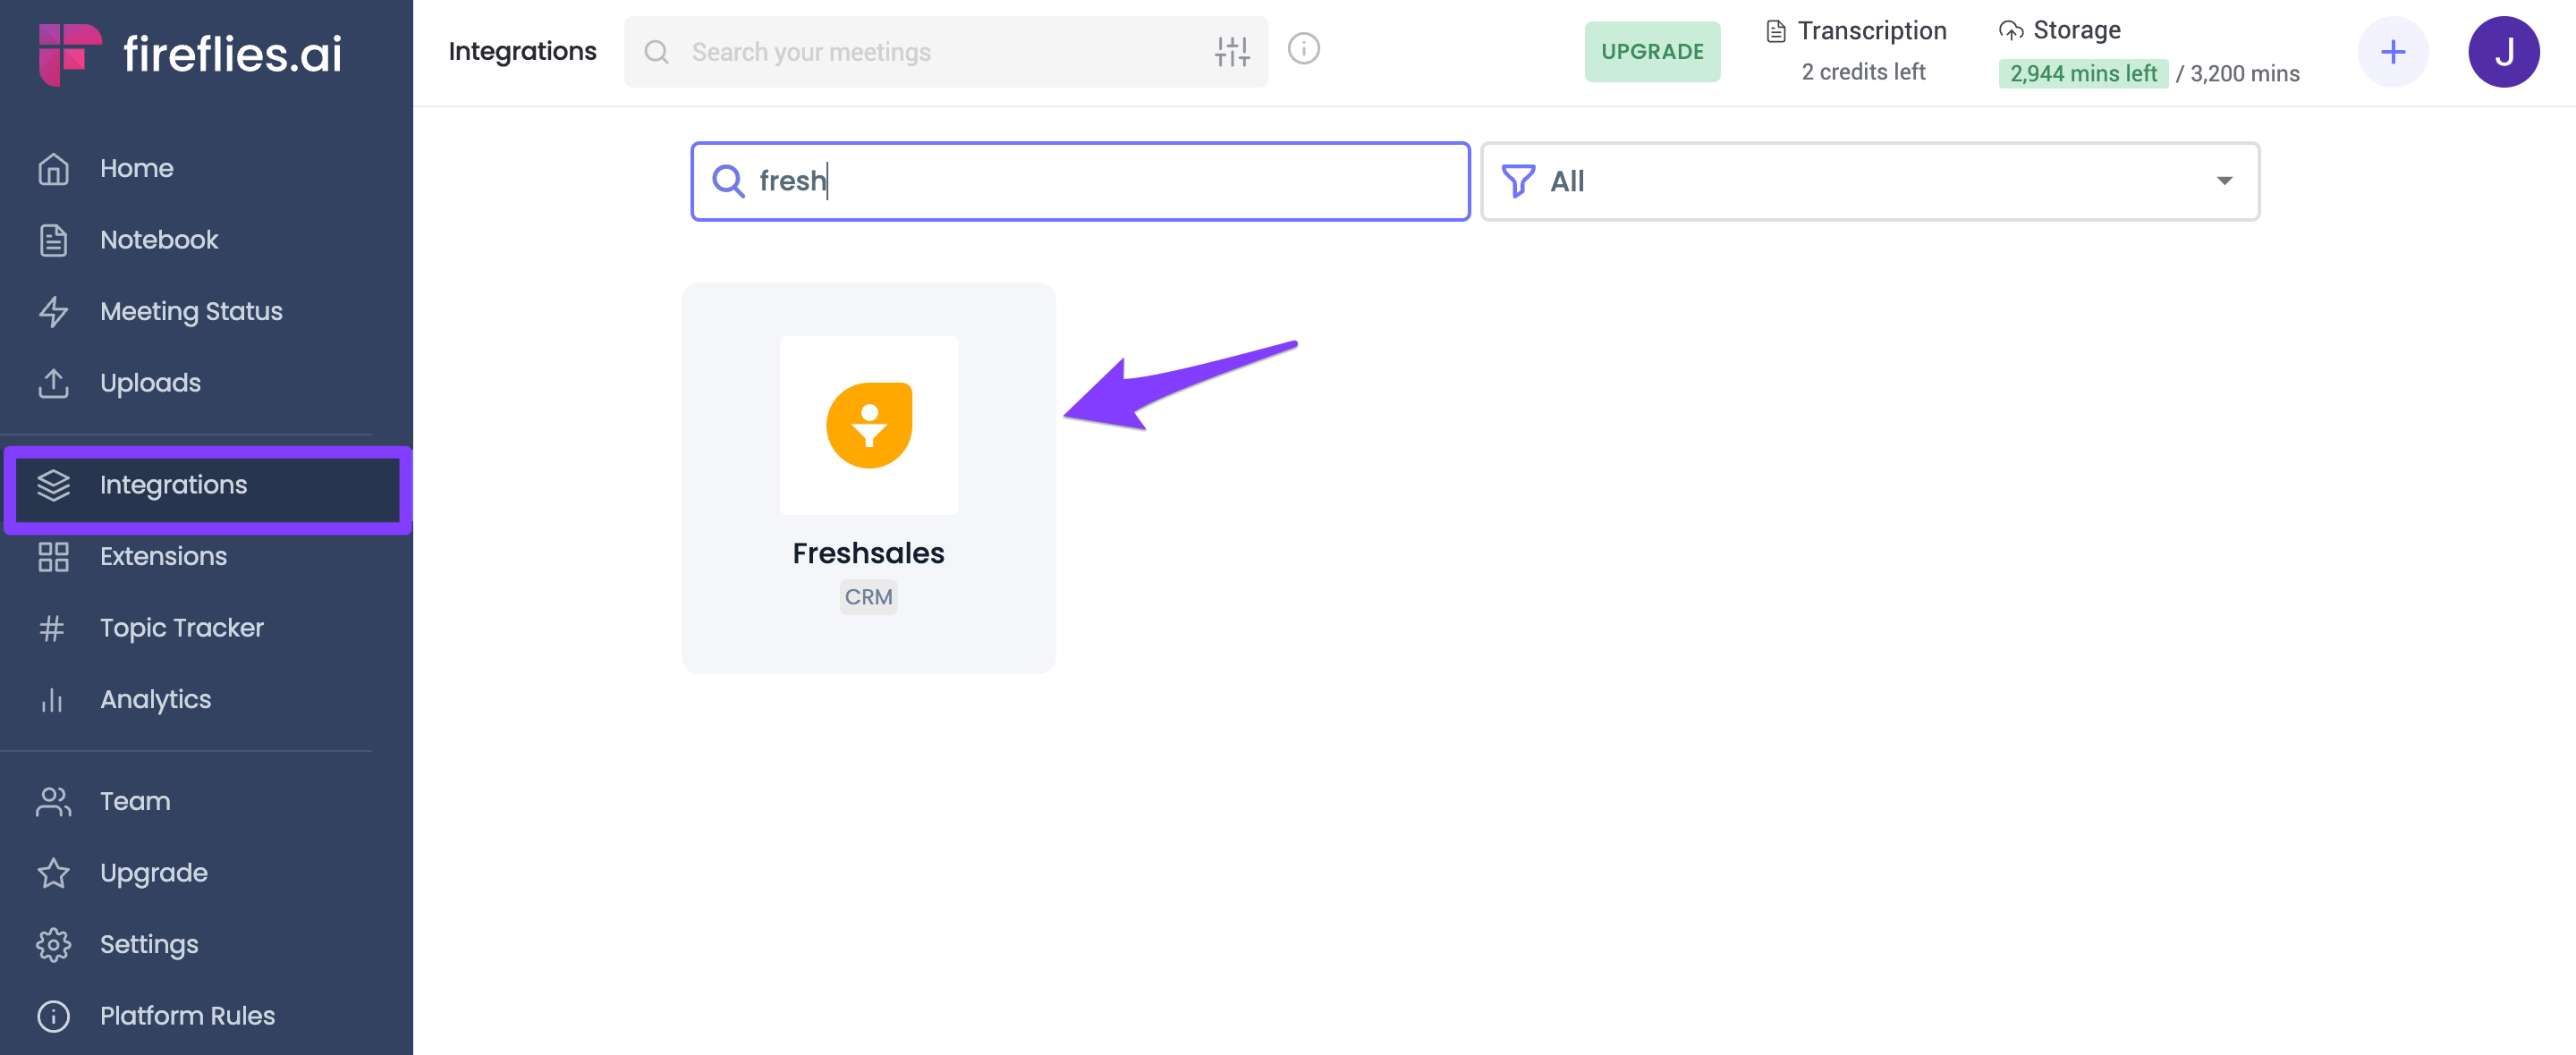Click the Freshsales orange logo
2576x1055 pixels.
869,425
